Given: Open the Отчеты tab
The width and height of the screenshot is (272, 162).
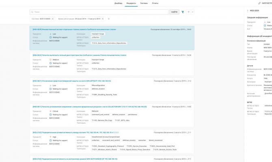Looking at the screenshot, I should click(x=155, y=3).
